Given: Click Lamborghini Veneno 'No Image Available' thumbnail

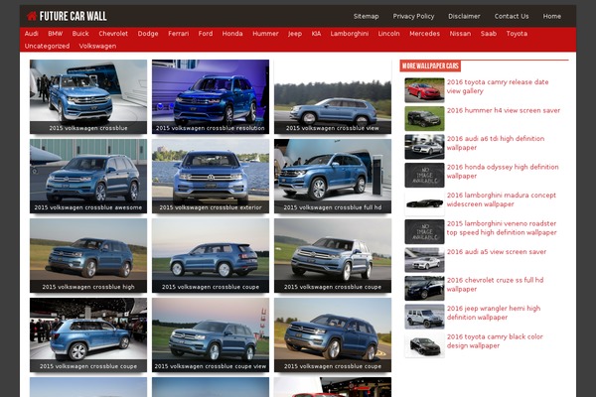Looking at the screenshot, I should (x=424, y=231).
